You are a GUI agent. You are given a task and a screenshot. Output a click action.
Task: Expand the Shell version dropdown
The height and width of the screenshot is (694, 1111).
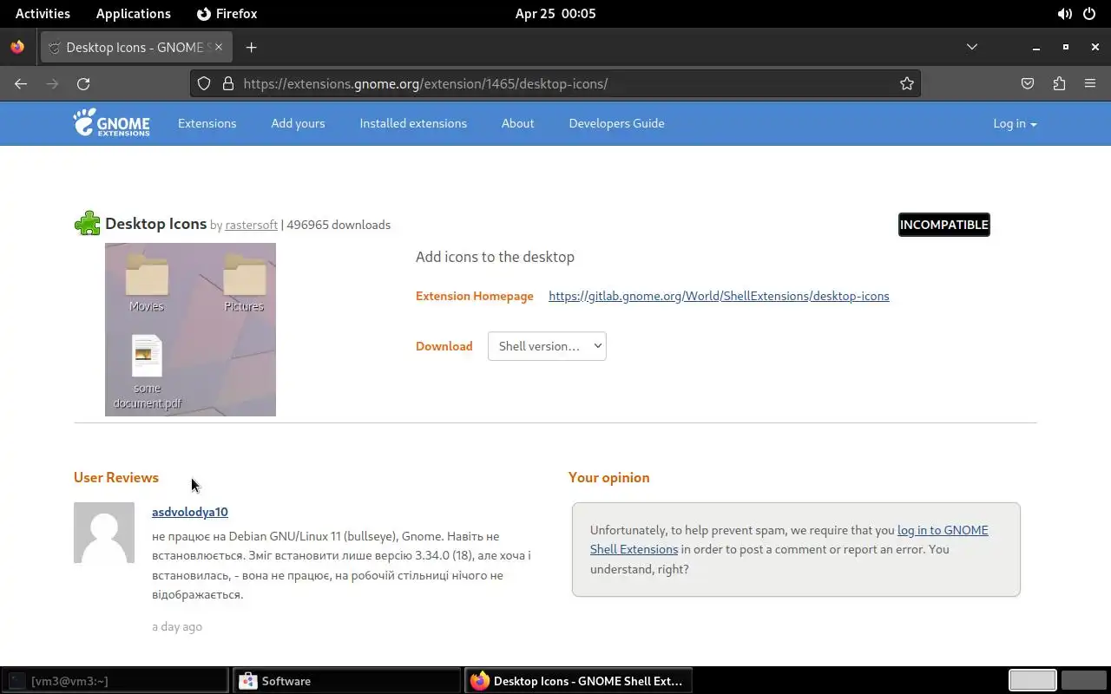(547, 346)
